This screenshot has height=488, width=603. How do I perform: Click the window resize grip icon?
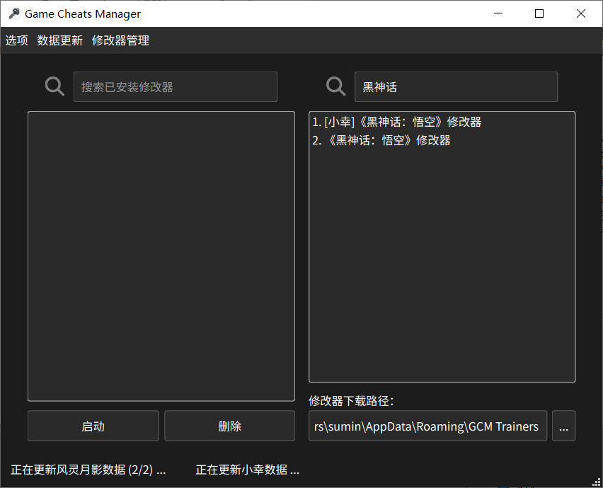597,482
